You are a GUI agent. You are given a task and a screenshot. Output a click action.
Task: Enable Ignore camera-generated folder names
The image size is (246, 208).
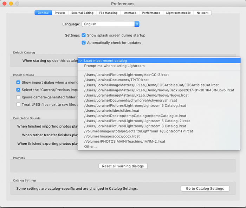click(18, 97)
